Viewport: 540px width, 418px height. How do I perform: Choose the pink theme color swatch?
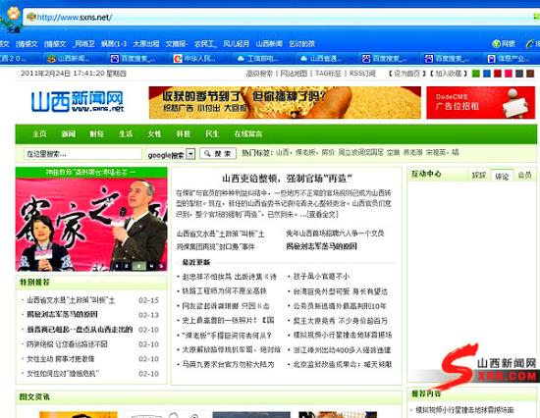coord(509,74)
